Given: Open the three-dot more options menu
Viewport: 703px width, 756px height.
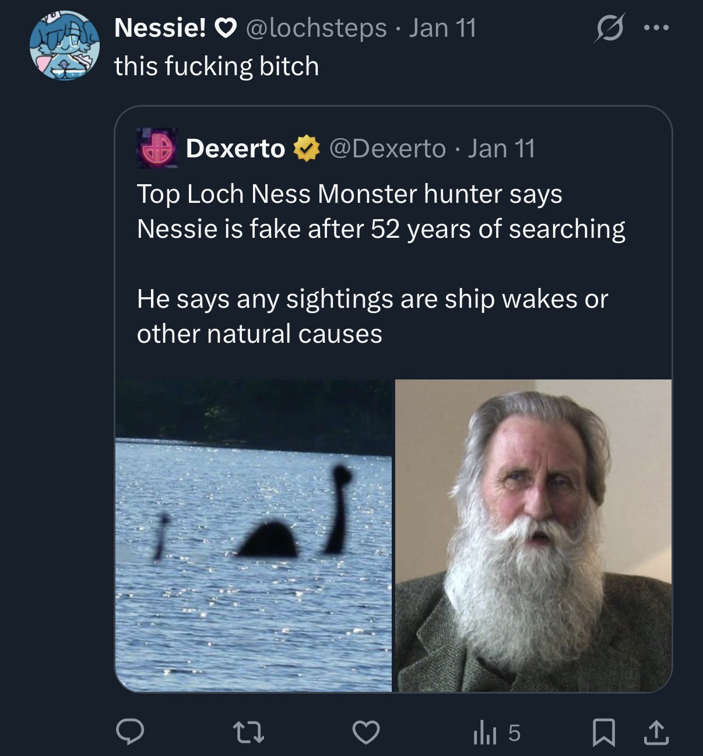Looking at the screenshot, I should coord(657,28).
